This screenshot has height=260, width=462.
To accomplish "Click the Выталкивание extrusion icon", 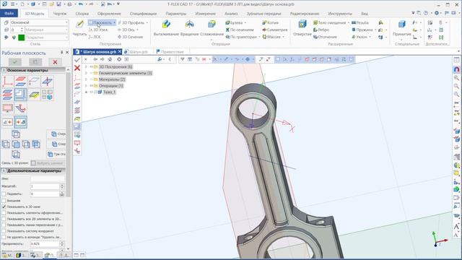I will 166,24.
